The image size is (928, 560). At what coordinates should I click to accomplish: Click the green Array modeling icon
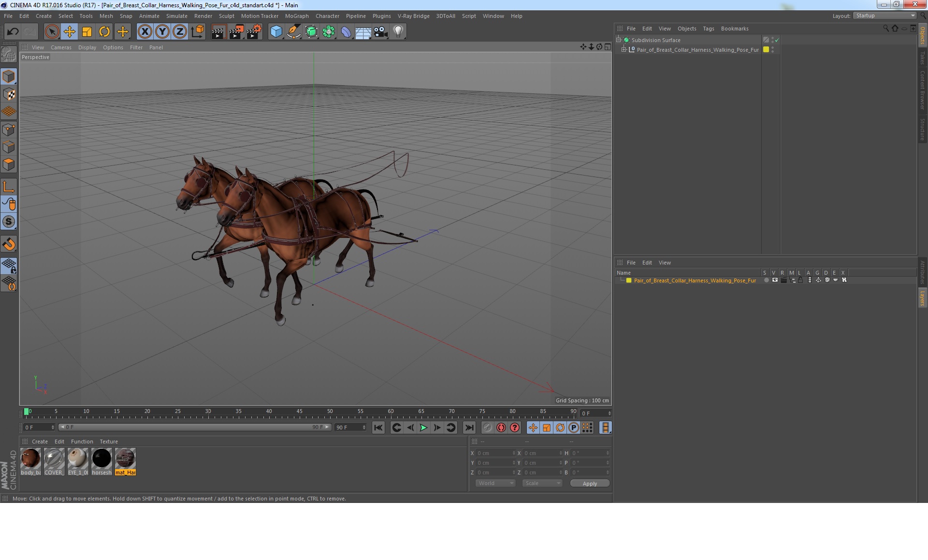(x=329, y=32)
